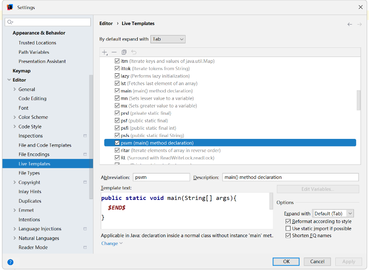This screenshot has height=270, width=369.
Task: Click the OK button
Action: (286, 261)
